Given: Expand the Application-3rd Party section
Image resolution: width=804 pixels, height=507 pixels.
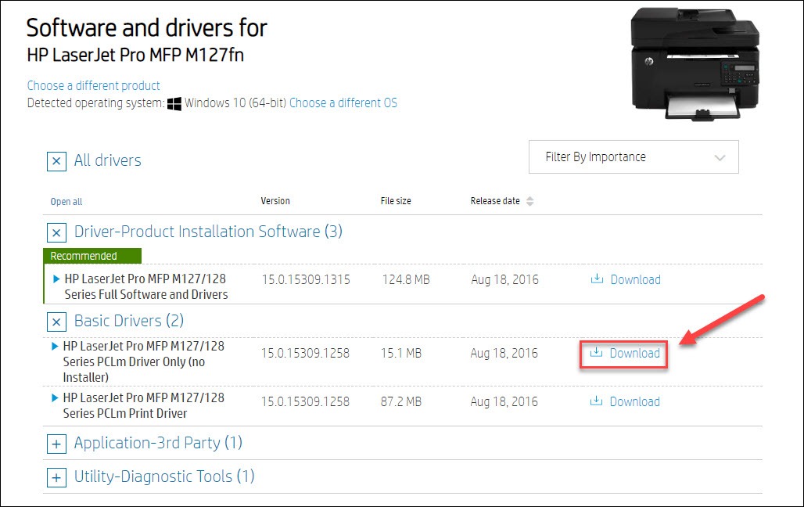Looking at the screenshot, I should pyautogui.click(x=56, y=444).
